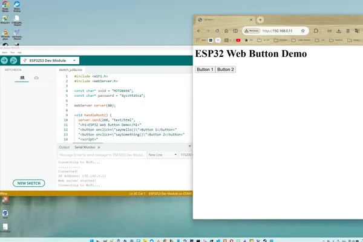Start debugging with the debugger icon
Image resolution: width=363 pixels, height=242 pixels.
click(x=13, y=60)
